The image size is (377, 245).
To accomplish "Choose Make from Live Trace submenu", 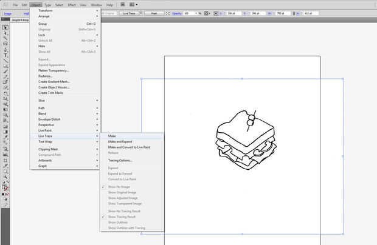I will point(112,136).
